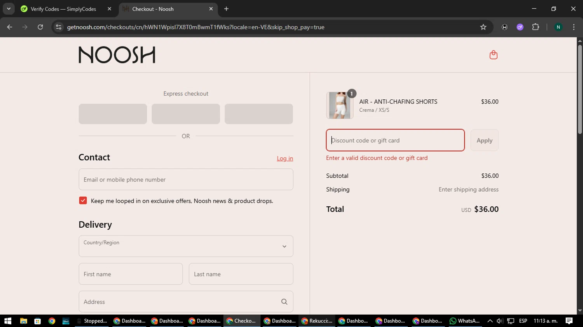The width and height of the screenshot is (583, 327).
Task: View site information icon in address bar
Action: point(59,27)
